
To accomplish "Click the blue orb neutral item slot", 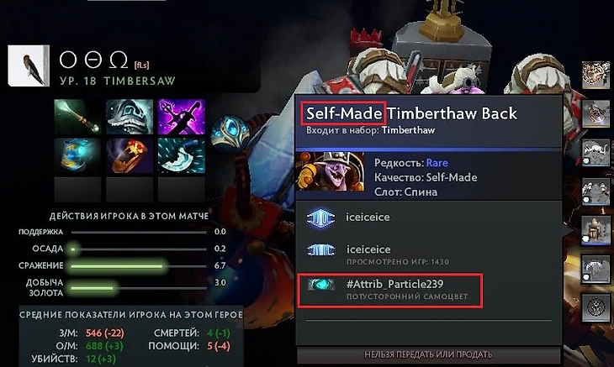I will click(x=230, y=132).
